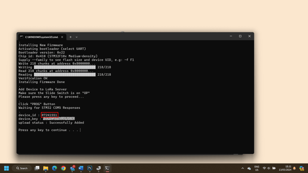Open the Wi-Fi network settings flyout

264,168
